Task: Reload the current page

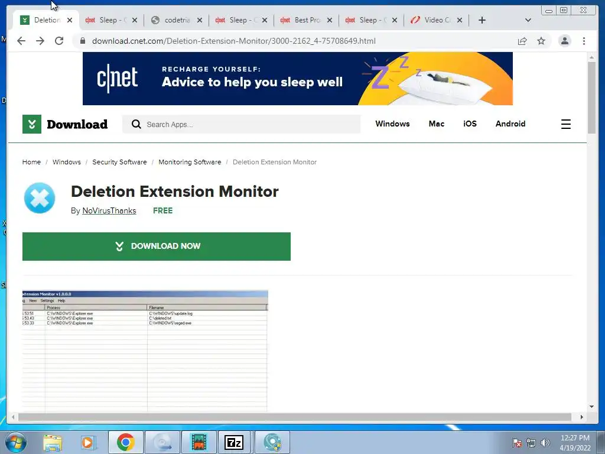Action: pos(59,41)
